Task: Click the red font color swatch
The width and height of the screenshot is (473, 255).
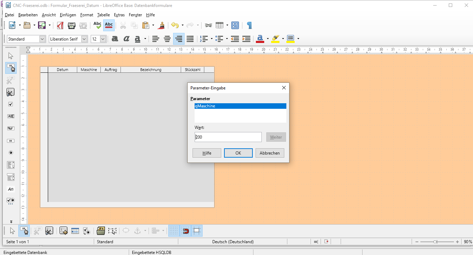Action: click(x=260, y=39)
